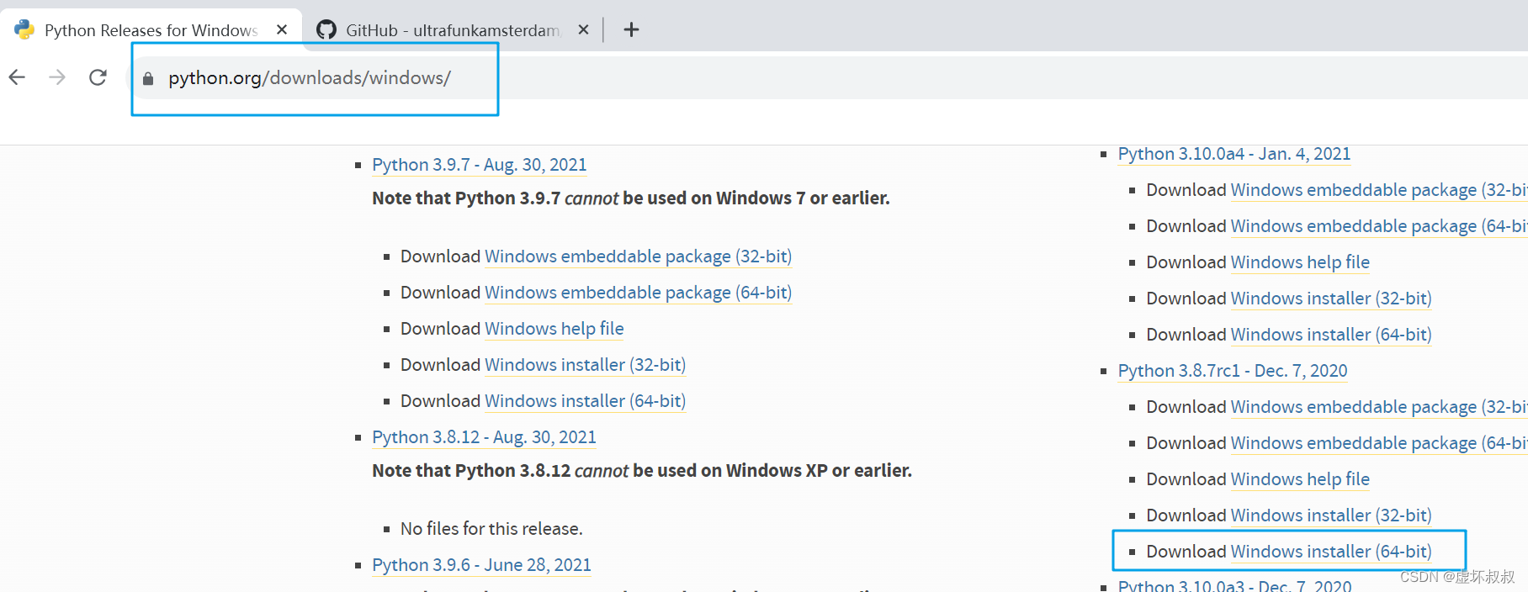Click the browser back arrow
The height and width of the screenshot is (592, 1528).
tap(17, 77)
